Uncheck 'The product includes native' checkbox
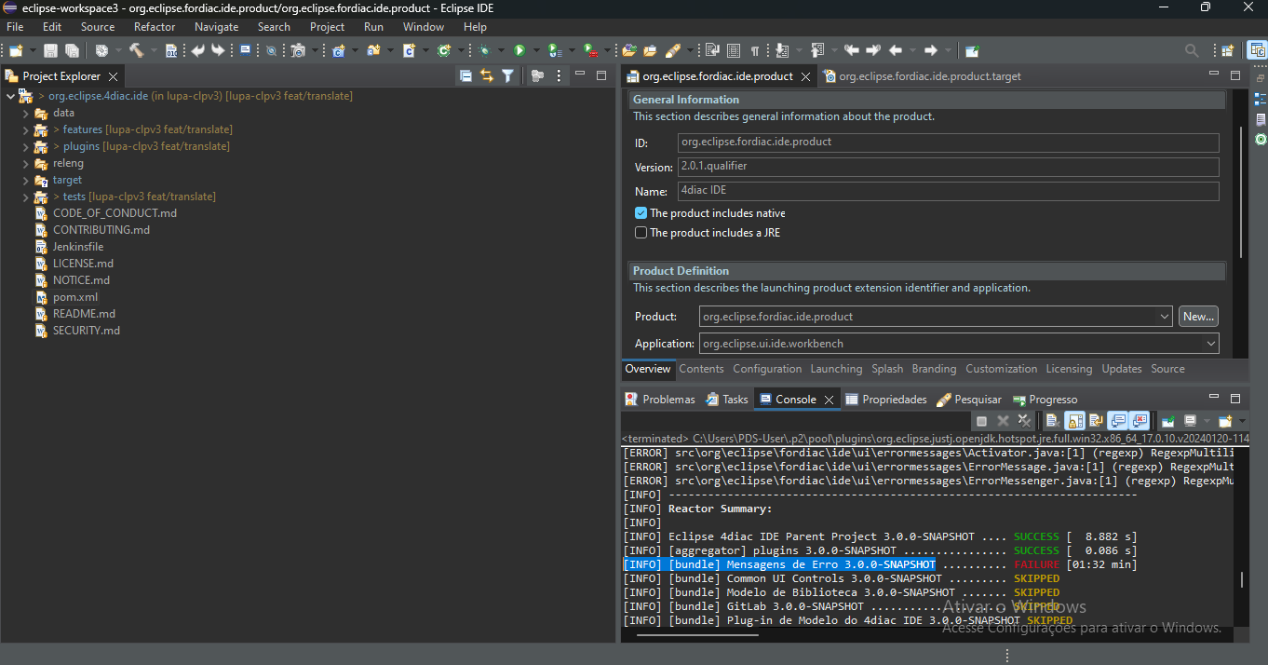 pos(641,213)
